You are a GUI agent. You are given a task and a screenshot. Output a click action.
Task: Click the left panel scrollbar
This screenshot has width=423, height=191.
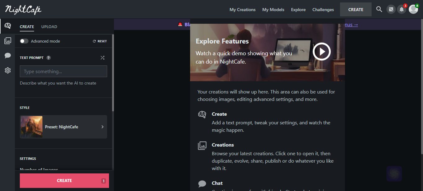113,73
